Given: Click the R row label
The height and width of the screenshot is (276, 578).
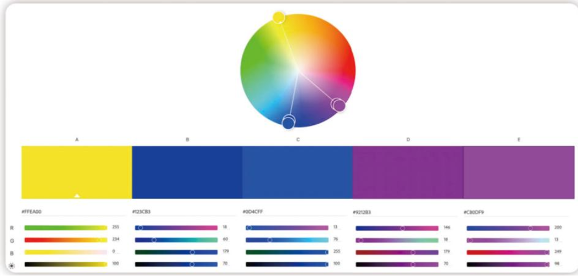Looking at the screenshot, I should [12, 228].
